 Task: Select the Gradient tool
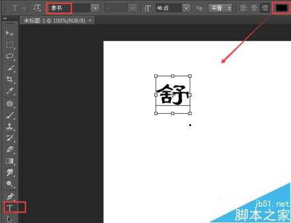9,161
